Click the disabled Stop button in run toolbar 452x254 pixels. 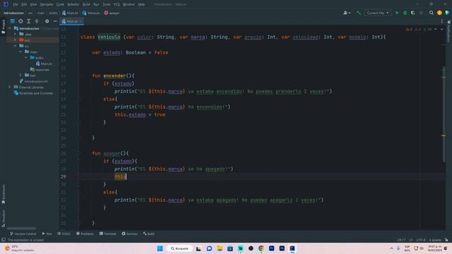click(x=421, y=13)
